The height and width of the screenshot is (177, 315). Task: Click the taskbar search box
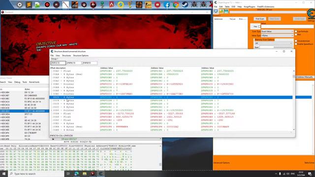tap(36, 174)
